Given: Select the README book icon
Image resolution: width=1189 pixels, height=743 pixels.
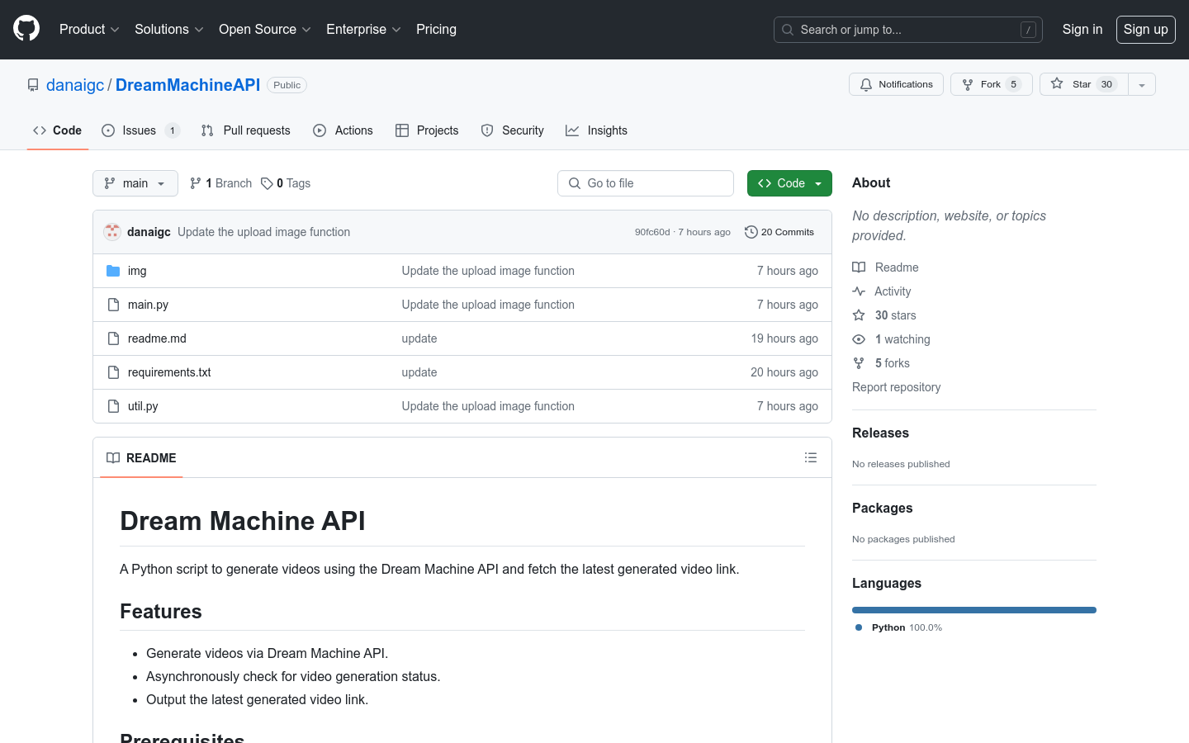Looking at the screenshot, I should (x=113, y=457).
